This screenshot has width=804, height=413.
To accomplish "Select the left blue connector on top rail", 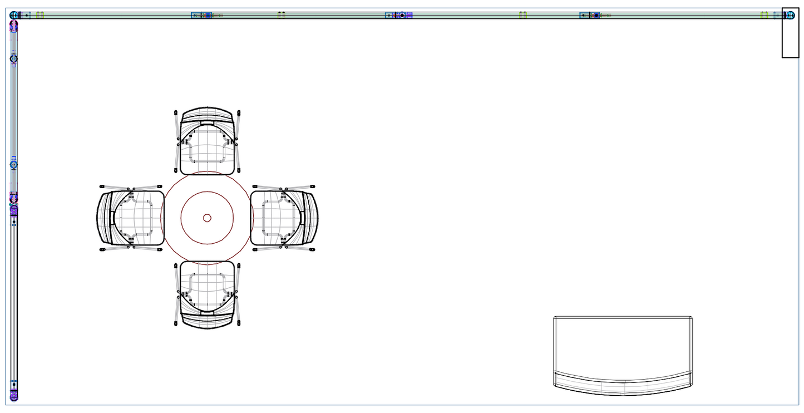I will (x=201, y=15).
